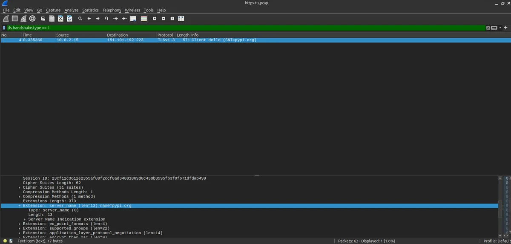
Task: Clear the display filter
Action: (x=488, y=28)
